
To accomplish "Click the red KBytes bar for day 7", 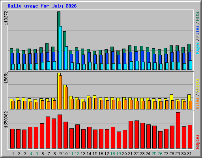I will (x=48, y=132).
